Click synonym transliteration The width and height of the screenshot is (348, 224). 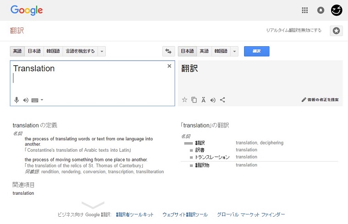tap(150, 172)
